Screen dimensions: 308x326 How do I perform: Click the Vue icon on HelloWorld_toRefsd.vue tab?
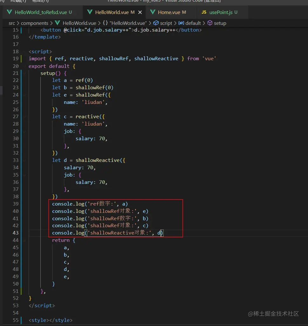coord(9,12)
